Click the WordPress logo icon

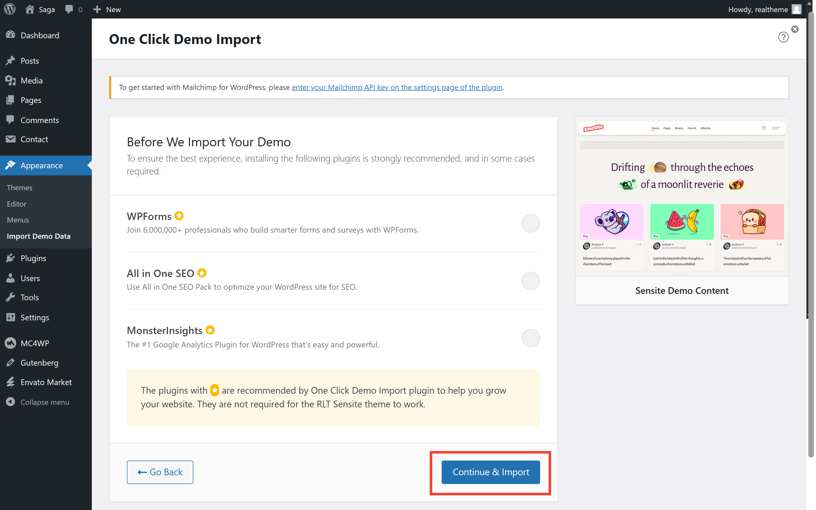10,9
